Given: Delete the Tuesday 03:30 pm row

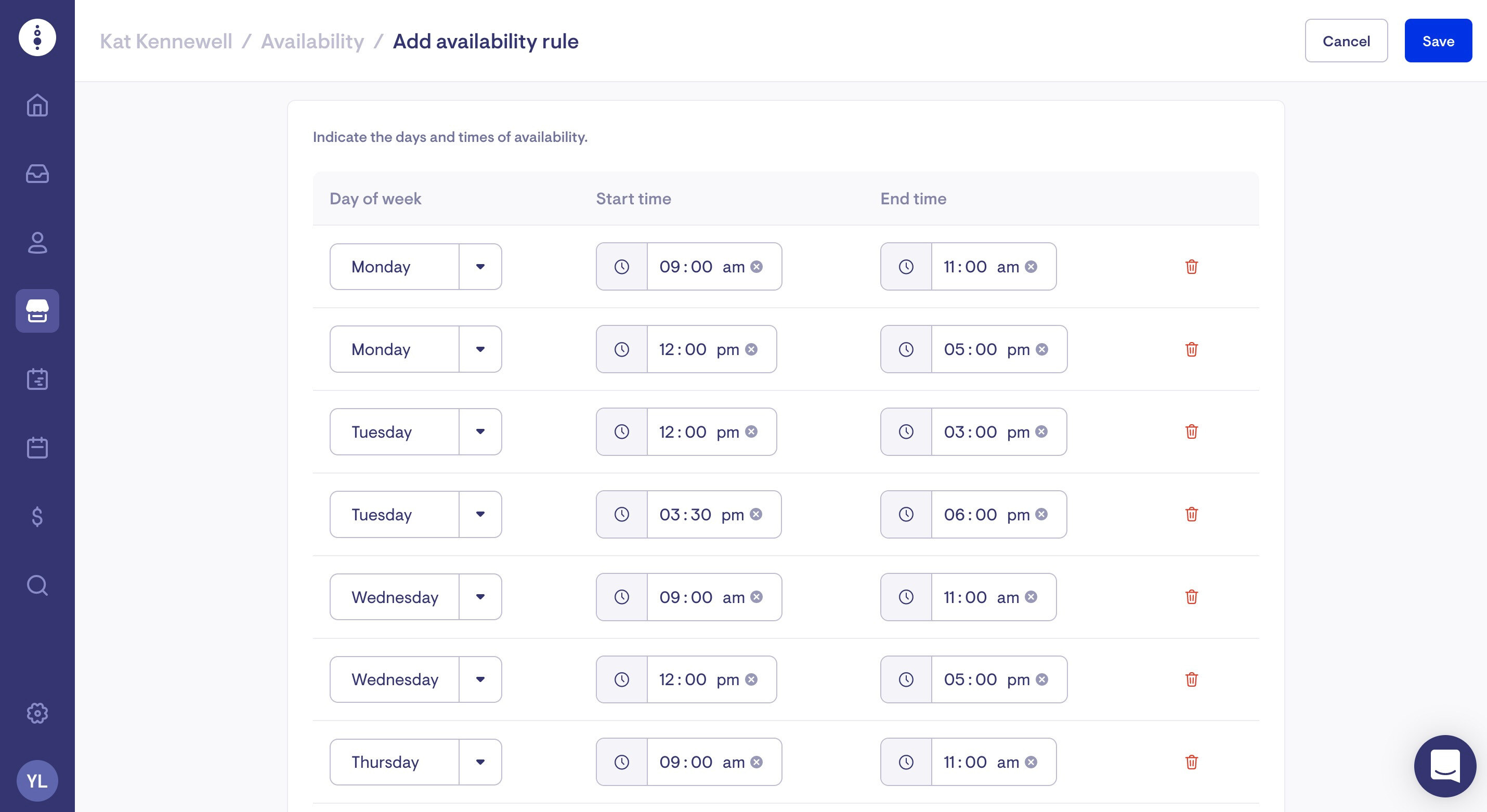Looking at the screenshot, I should coord(1192,514).
